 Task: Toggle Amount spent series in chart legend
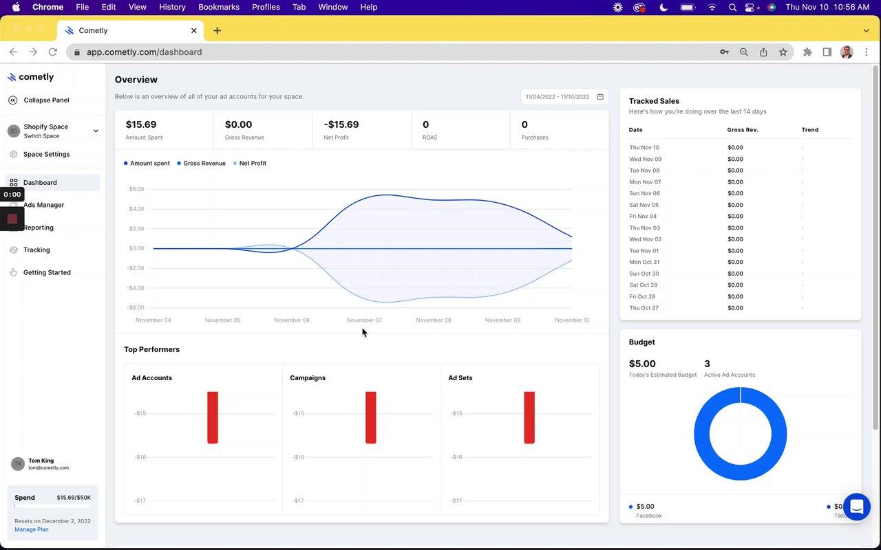(x=147, y=164)
